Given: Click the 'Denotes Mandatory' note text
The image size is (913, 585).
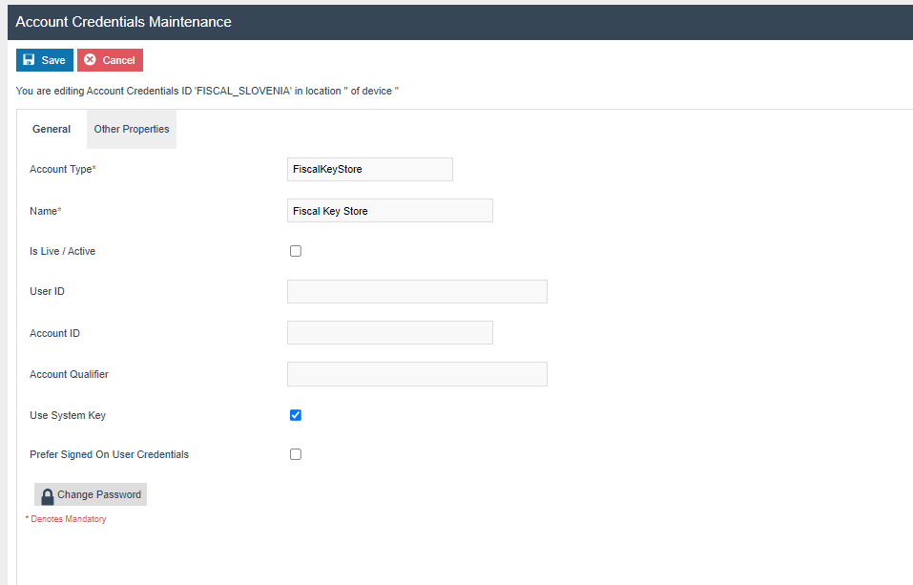Looking at the screenshot, I should pos(67,519).
